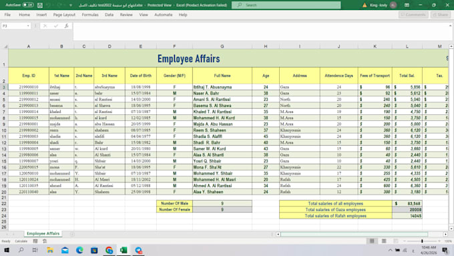Click cell Samer W. Al Kurd
This screenshot has height=256, width=454.
coord(222,149)
